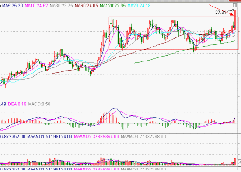Image resolution: width=241 pixels, height=172 pixels.
Task: Select the MA10:24.62 indicator label
Action: tap(36, 6)
